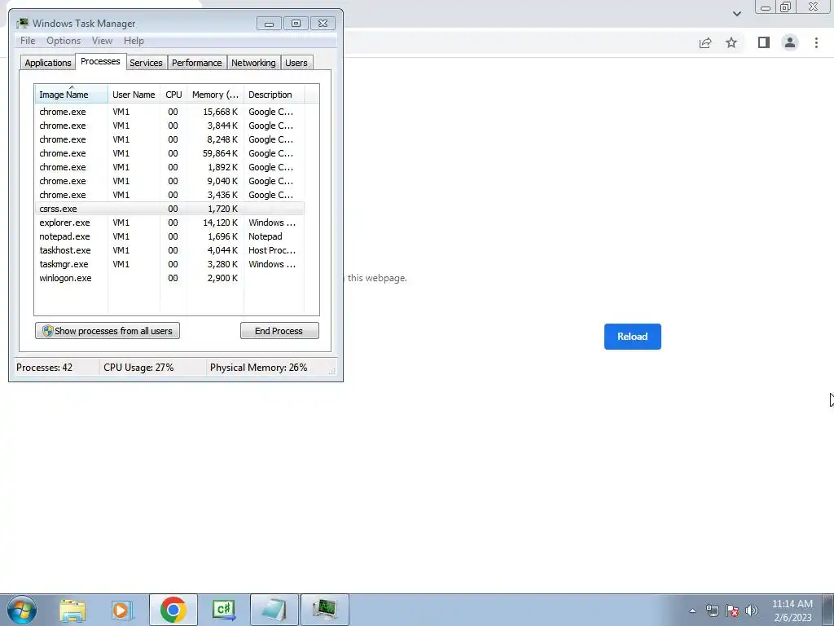Open Windows Explorer folder icon in taskbar
The height and width of the screenshot is (626, 834).
pos(72,610)
